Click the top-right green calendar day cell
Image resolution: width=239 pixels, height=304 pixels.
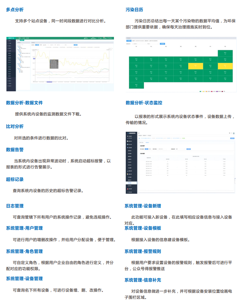pyautogui.click(x=225, y=53)
